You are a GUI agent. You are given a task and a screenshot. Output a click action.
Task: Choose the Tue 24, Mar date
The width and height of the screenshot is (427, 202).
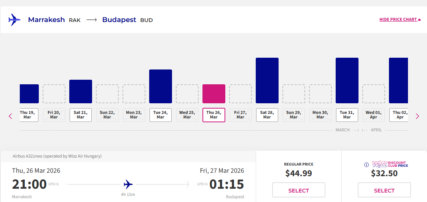tap(161, 115)
